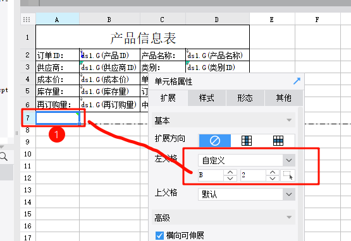The width and height of the screenshot is (351, 241).
Task: Click the 订单ID: cell
Action: (x=58, y=55)
